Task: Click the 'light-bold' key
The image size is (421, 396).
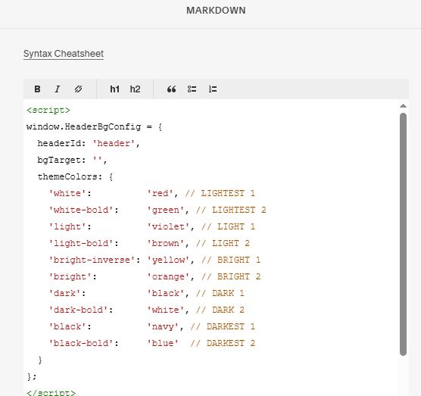Action: pos(81,243)
